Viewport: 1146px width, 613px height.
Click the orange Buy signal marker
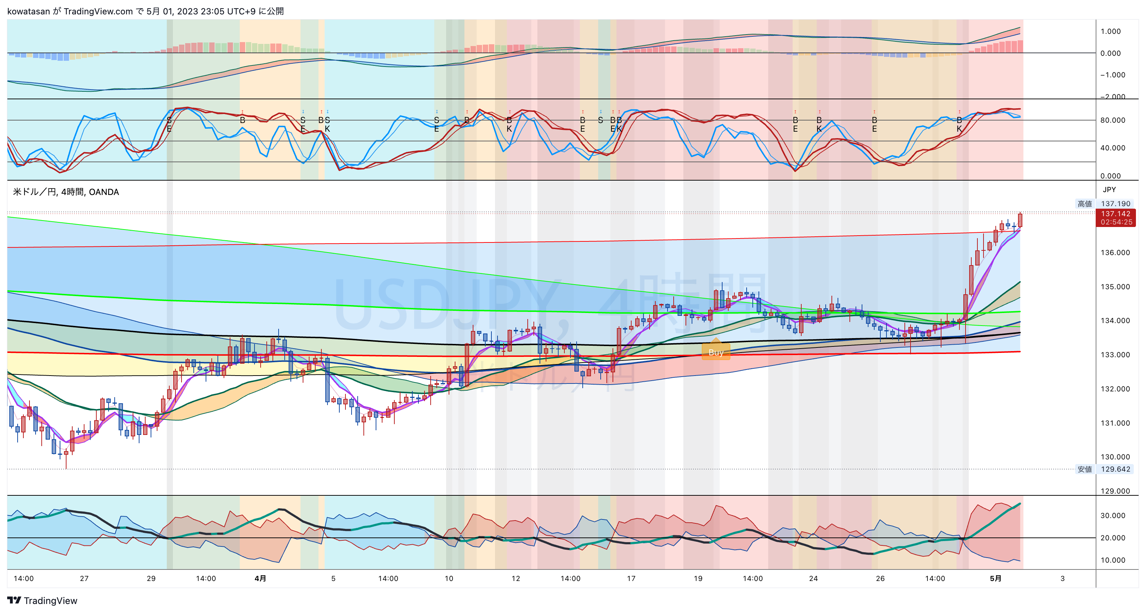pyautogui.click(x=716, y=349)
